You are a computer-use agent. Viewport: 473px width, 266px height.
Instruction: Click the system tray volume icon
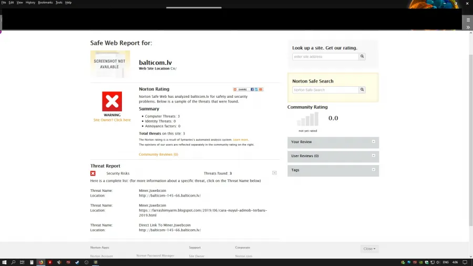point(438,262)
